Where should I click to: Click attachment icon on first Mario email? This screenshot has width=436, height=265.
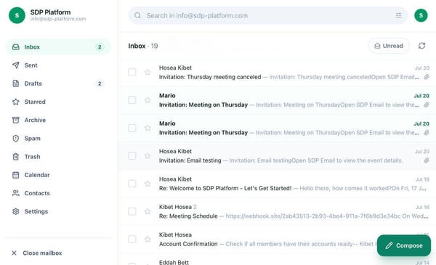click(427, 105)
